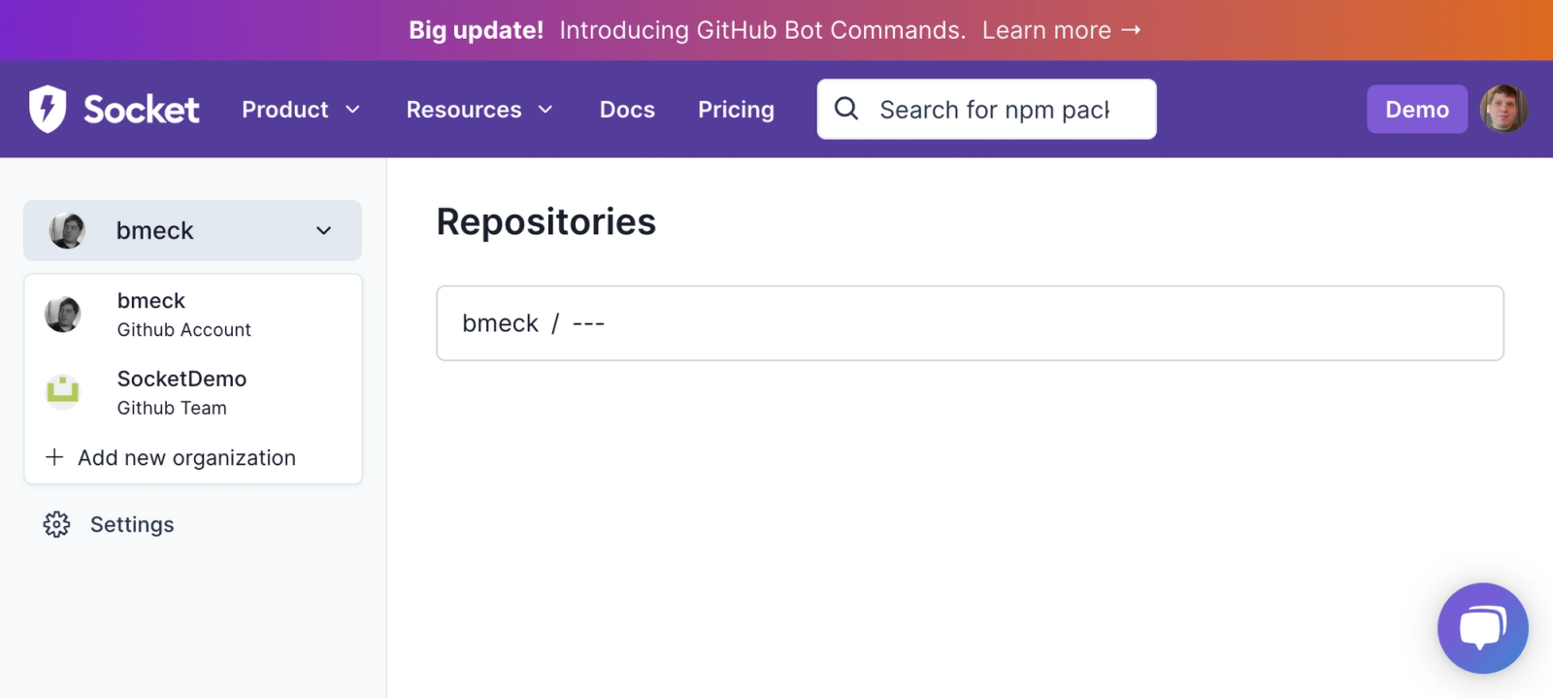Open user profile avatar in header
The height and width of the screenshot is (698, 1553).
pyautogui.click(x=1503, y=109)
